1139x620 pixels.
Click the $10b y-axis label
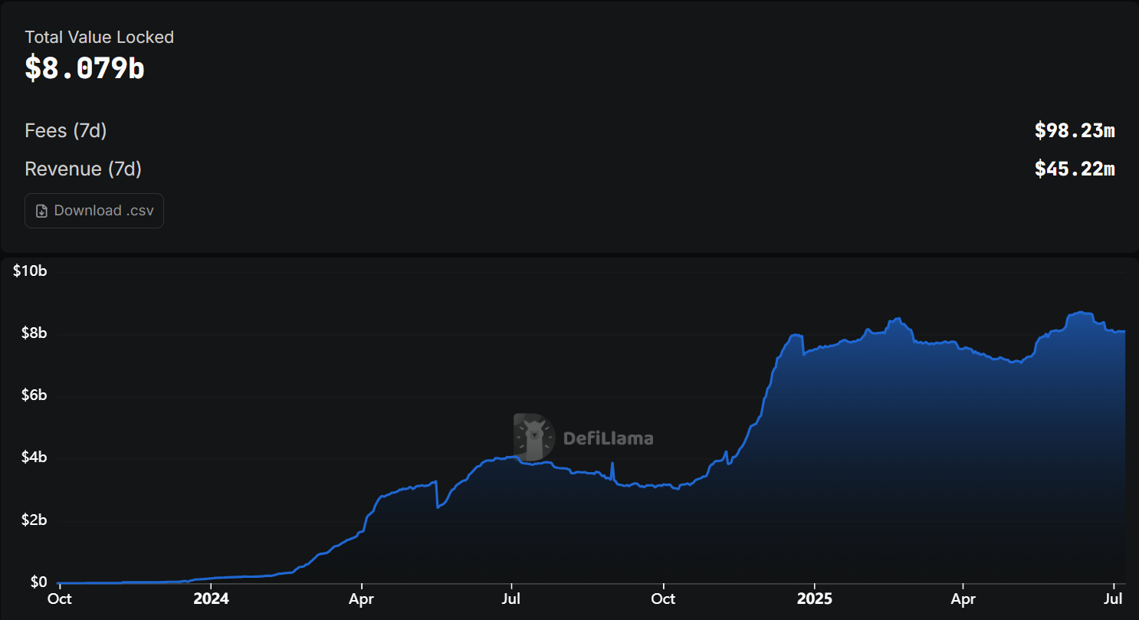pos(30,271)
